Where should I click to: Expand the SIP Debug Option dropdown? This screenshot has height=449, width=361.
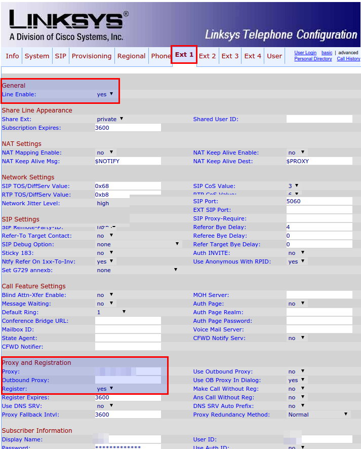[x=138, y=244]
